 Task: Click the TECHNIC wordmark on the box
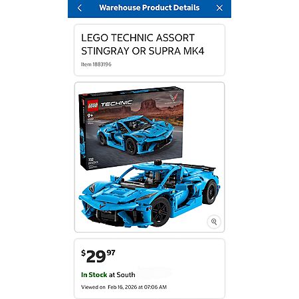(x=117, y=104)
